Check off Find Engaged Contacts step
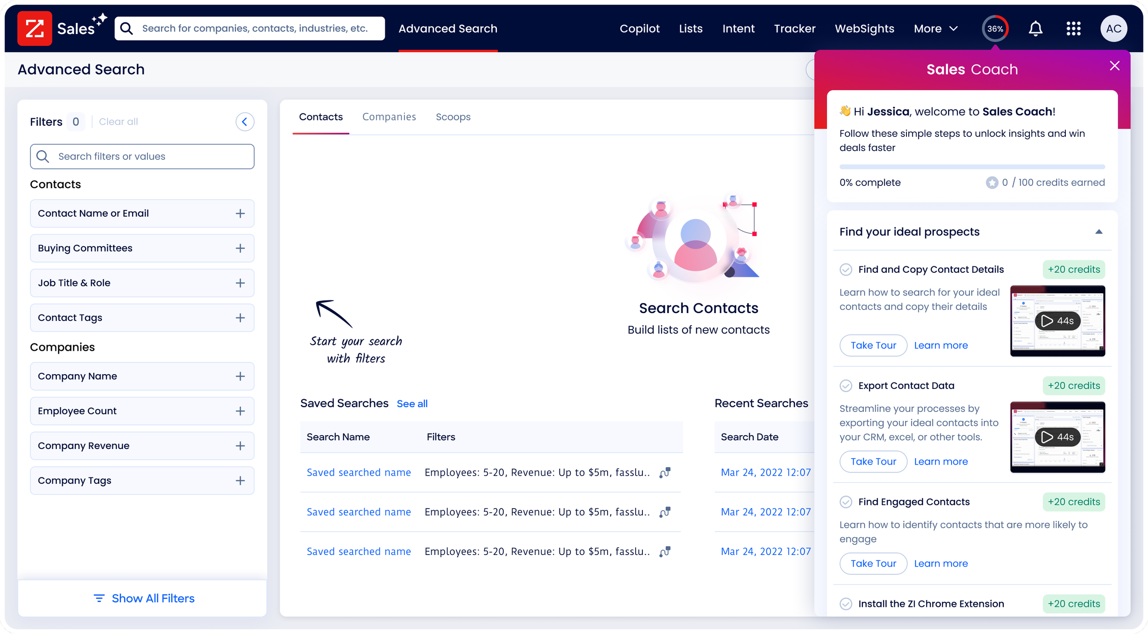1148x634 pixels. 845,502
